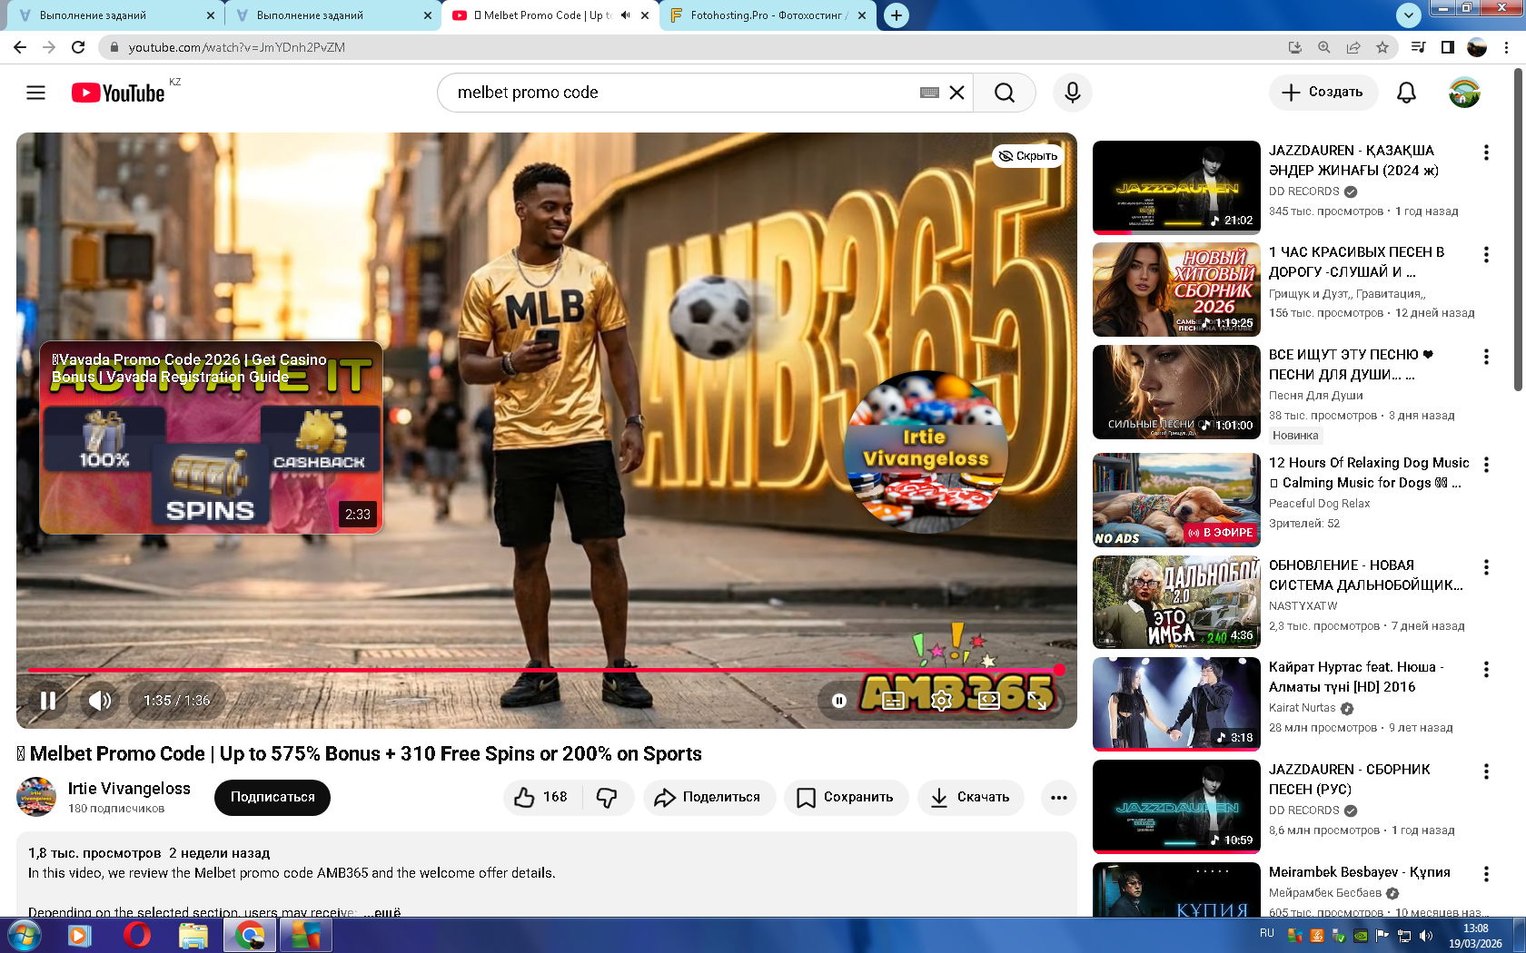Enter fullscreen mode in the player
This screenshot has width=1526, height=953.
pyautogui.click(x=1036, y=701)
